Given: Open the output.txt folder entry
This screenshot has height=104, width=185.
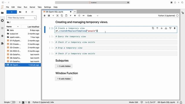Looking at the screenshot, I should [23, 34].
